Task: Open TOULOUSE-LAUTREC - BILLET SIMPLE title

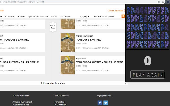Action: 19,62
